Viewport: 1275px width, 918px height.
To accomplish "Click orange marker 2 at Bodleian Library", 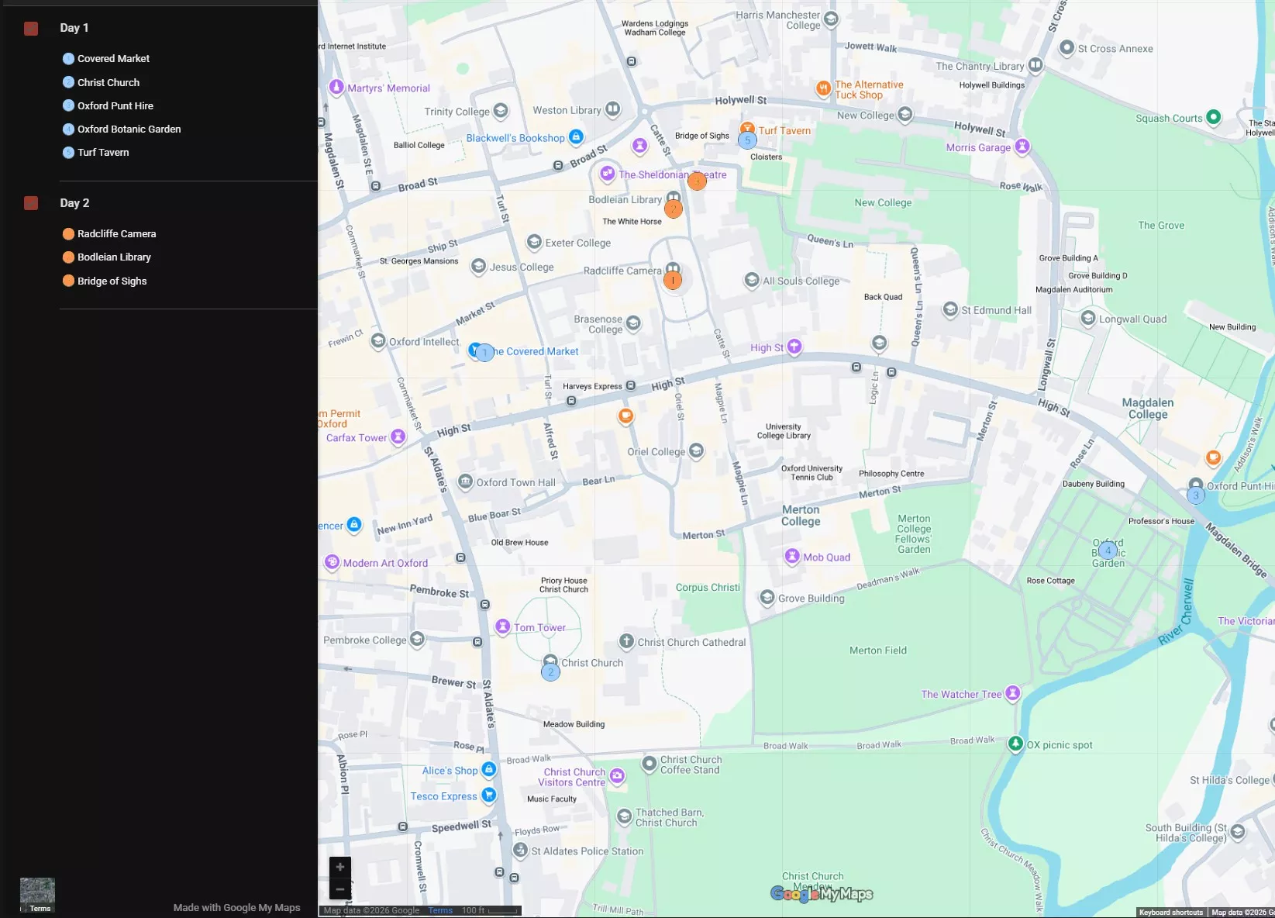I will coord(674,209).
